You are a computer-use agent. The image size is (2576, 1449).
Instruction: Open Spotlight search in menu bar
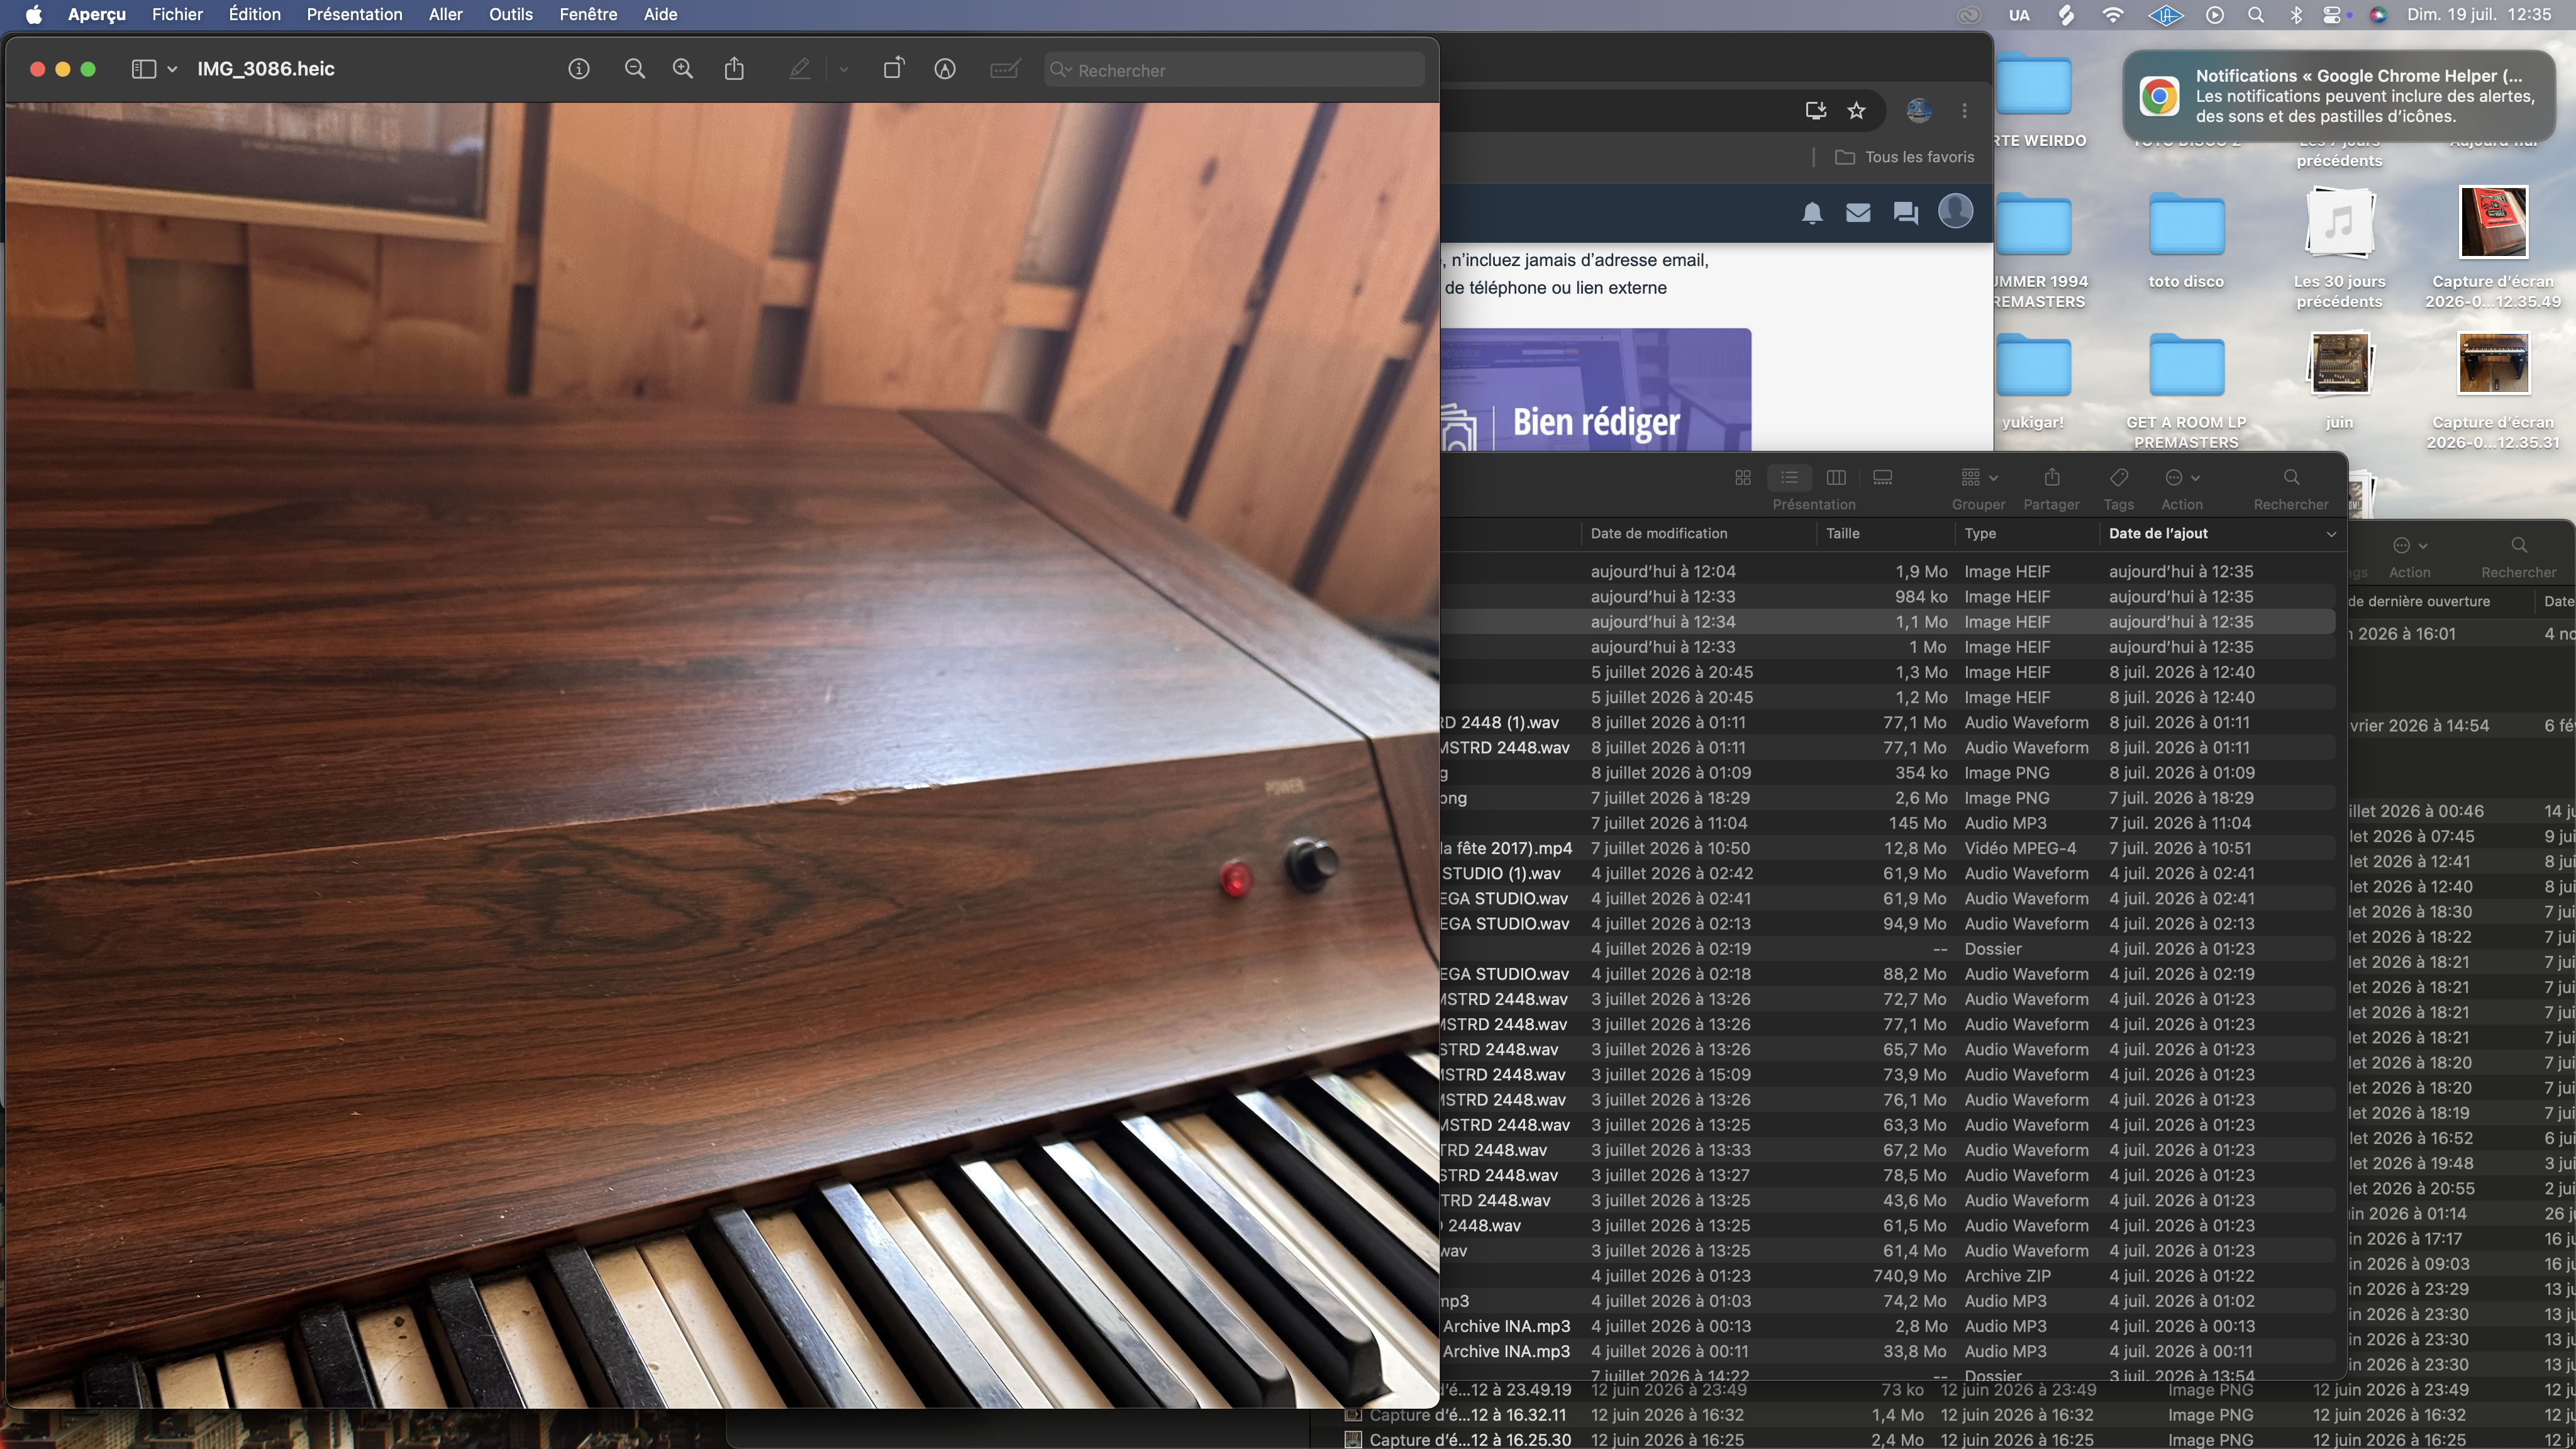click(2255, 14)
